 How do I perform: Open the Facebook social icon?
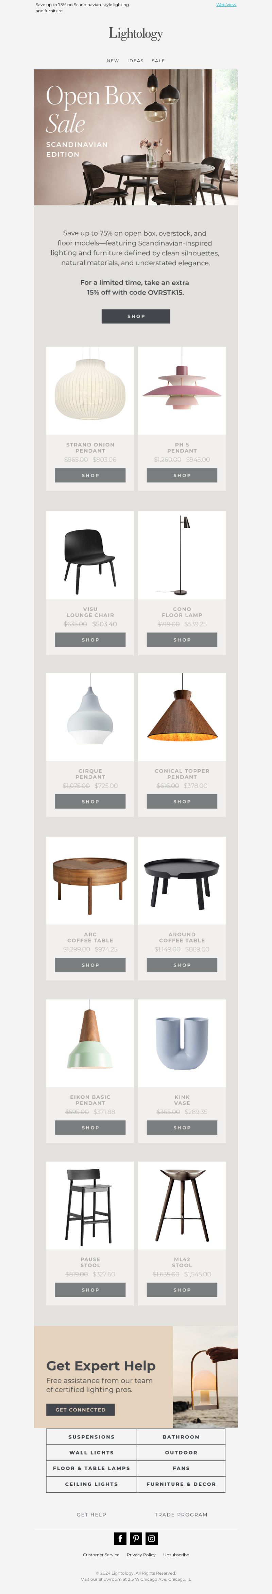121,1538
